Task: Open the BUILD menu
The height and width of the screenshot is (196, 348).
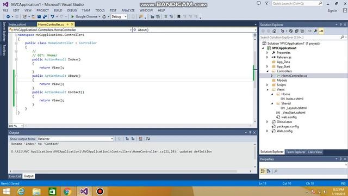Action: [58, 10]
